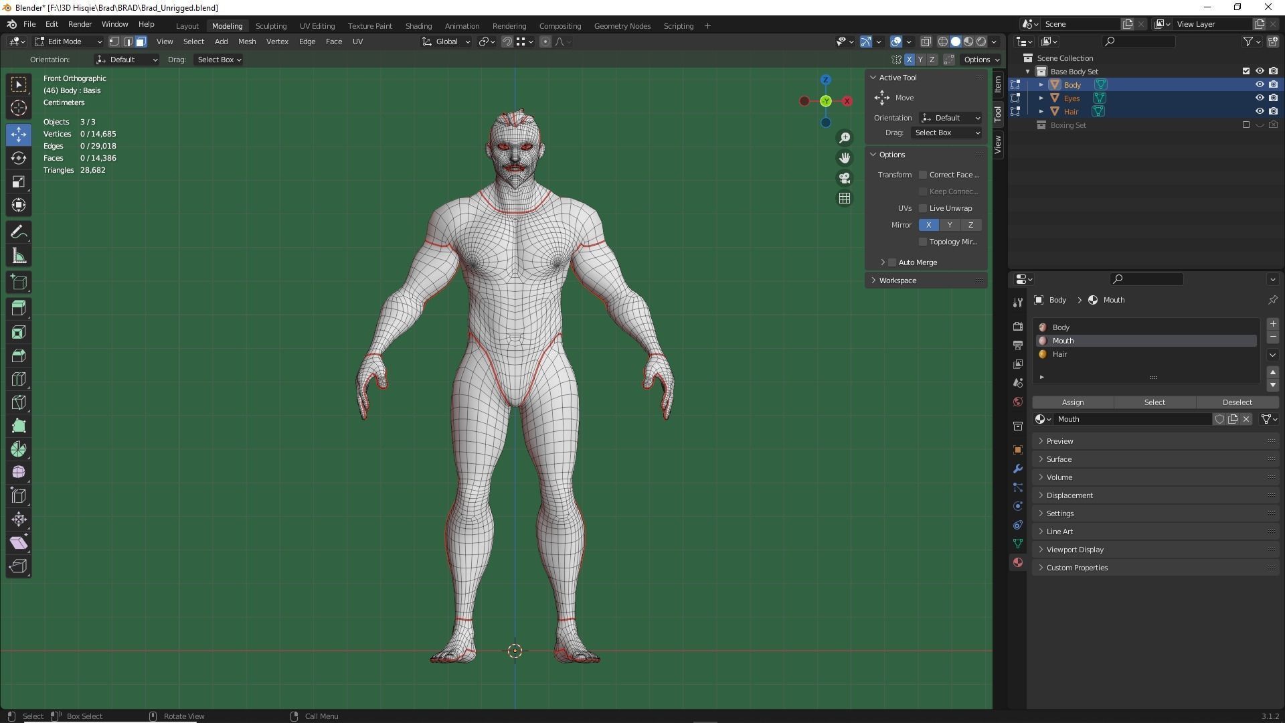Expand the Workspace panel section
The width and height of the screenshot is (1285, 723).
click(897, 280)
